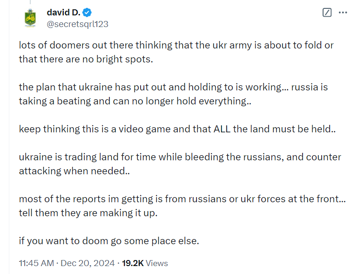
Task: Open david D. profile via display name
Action: 63,12
